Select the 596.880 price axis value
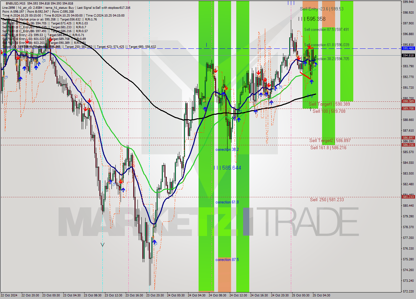416x299 pixels. 408,34
